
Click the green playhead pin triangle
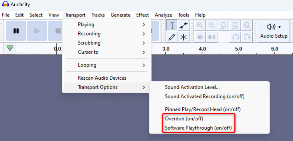10,49
